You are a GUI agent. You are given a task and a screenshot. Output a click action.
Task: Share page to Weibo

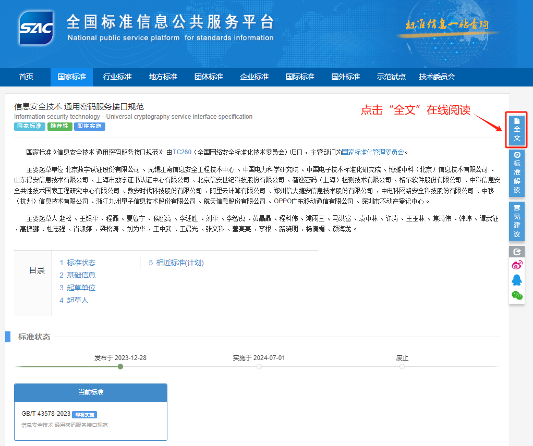pyautogui.click(x=516, y=265)
